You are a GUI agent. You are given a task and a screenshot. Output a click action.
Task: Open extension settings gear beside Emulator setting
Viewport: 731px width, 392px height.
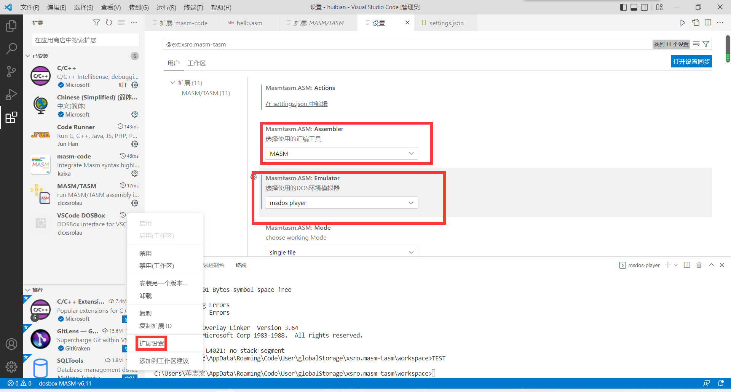tap(254, 177)
